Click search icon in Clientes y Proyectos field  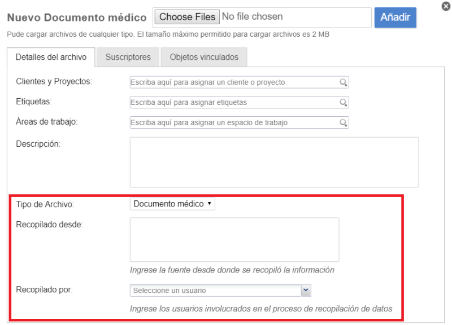343,82
